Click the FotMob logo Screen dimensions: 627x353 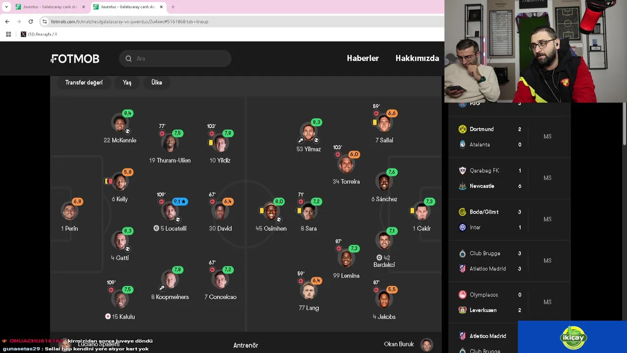click(x=75, y=59)
